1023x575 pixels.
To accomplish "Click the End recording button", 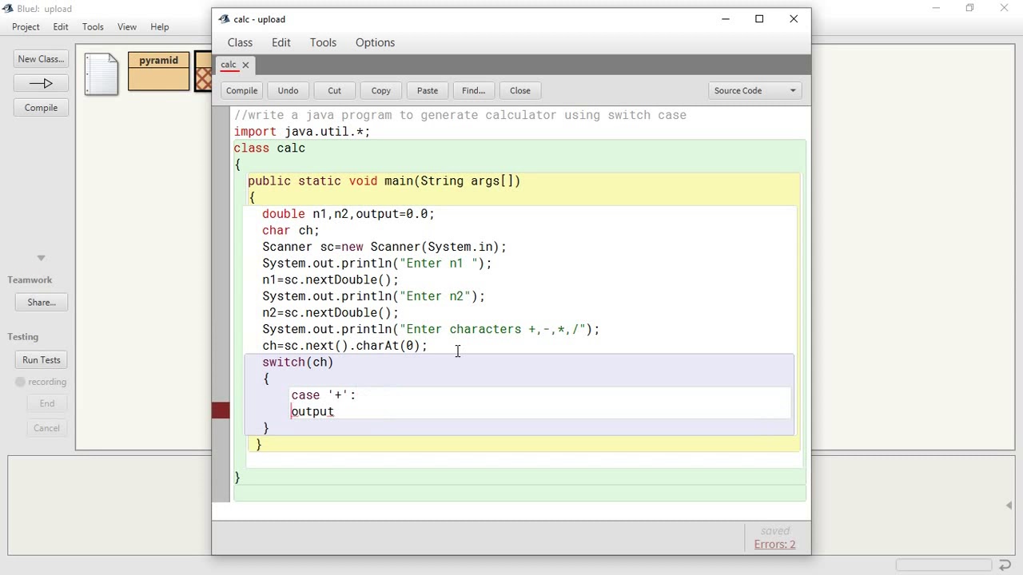I will [47, 403].
